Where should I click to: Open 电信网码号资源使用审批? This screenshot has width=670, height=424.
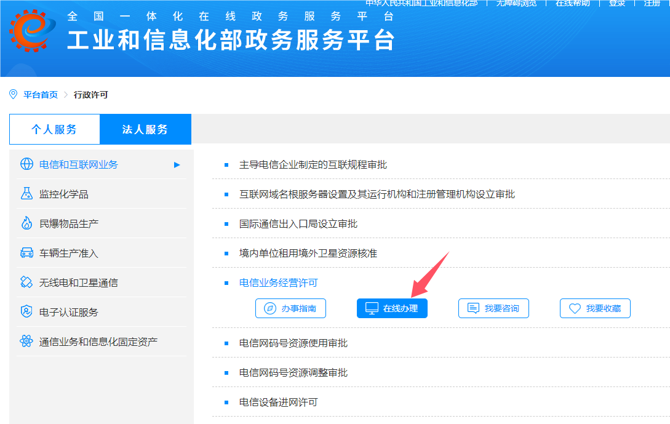tap(293, 343)
